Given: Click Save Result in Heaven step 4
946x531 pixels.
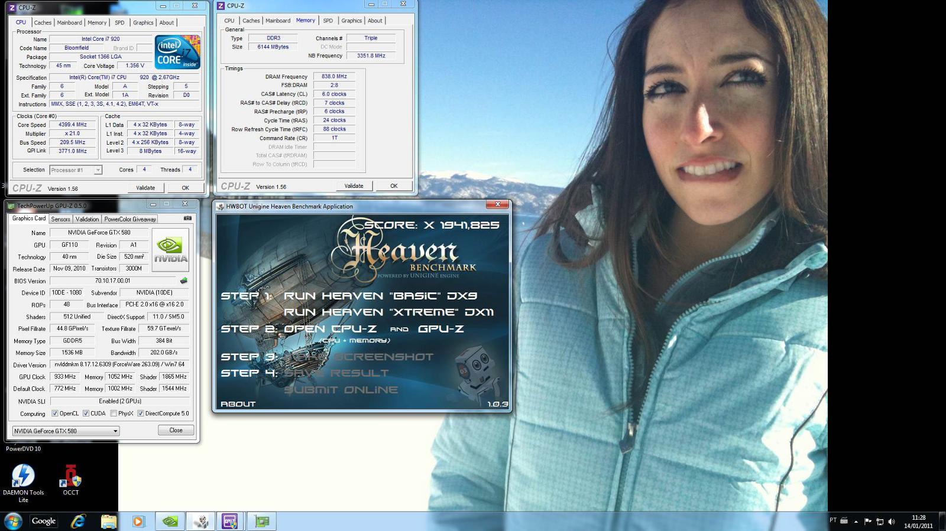Looking at the screenshot, I should pyautogui.click(x=336, y=373).
